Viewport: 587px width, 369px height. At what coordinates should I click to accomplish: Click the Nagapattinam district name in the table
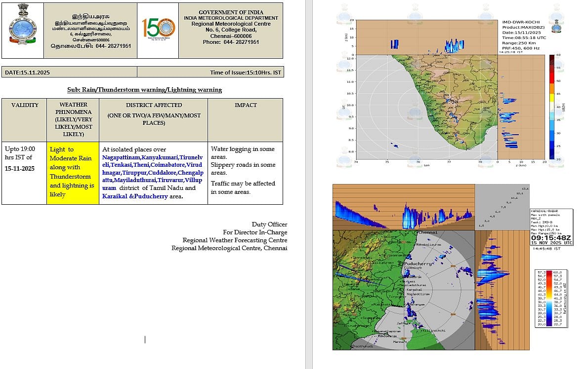click(x=122, y=157)
